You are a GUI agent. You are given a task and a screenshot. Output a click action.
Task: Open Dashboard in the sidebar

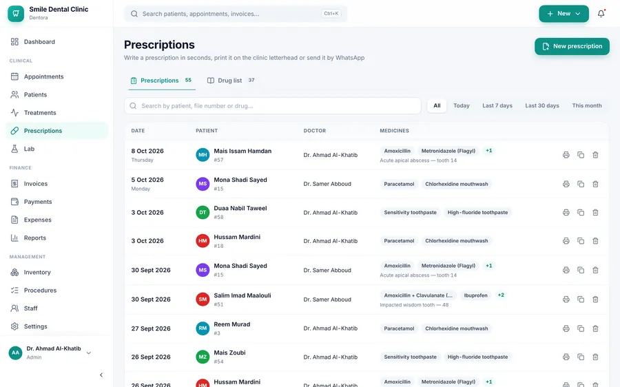click(56, 41)
